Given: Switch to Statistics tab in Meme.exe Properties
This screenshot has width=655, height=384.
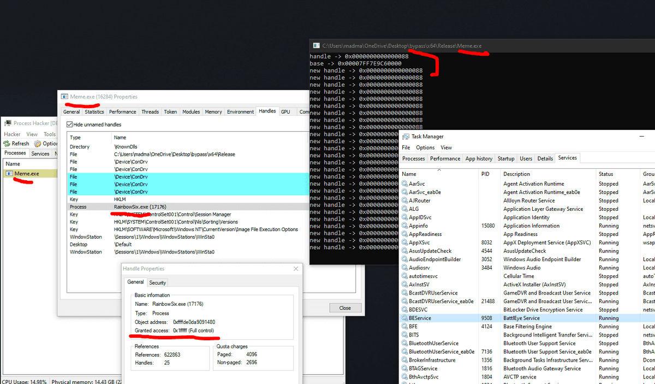Looking at the screenshot, I should click(x=94, y=112).
